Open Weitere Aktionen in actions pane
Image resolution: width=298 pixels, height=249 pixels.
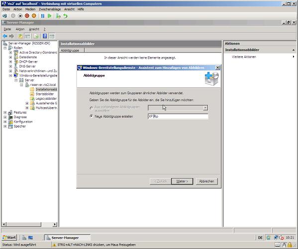click(244, 57)
